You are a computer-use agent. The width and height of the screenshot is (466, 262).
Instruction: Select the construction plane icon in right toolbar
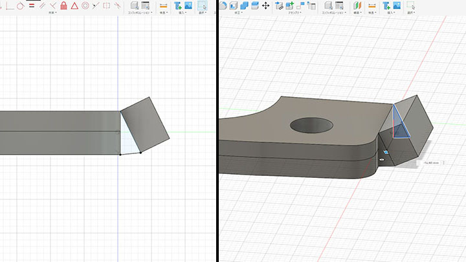point(358,5)
